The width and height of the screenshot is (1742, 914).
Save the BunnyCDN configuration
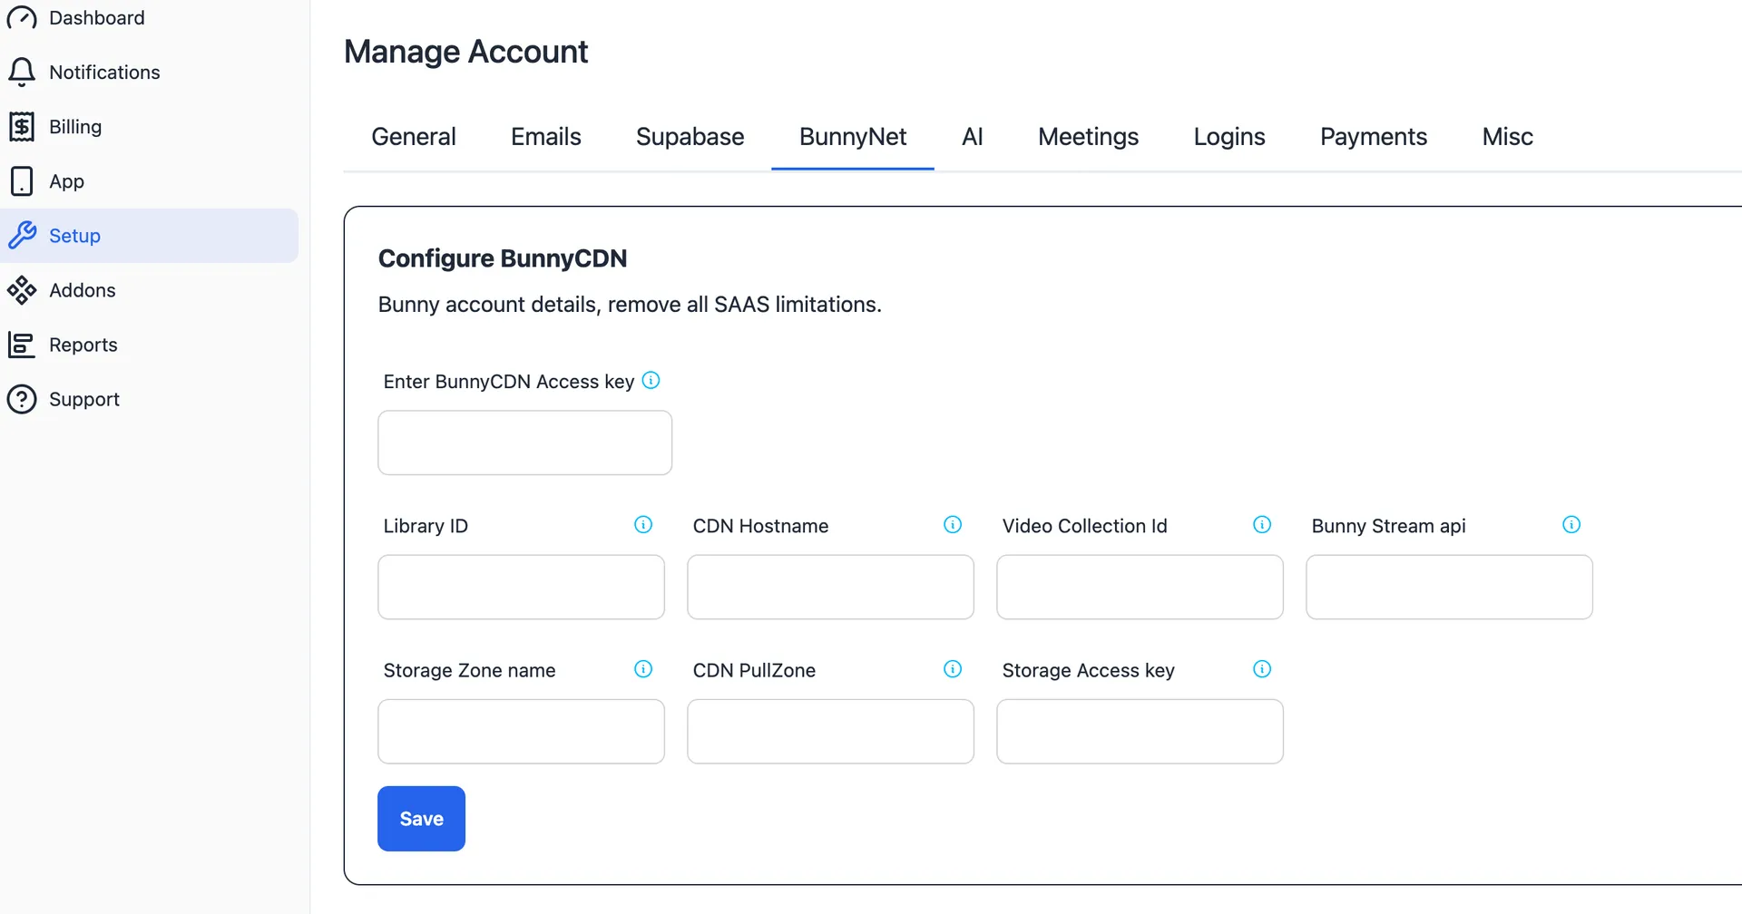point(422,819)
